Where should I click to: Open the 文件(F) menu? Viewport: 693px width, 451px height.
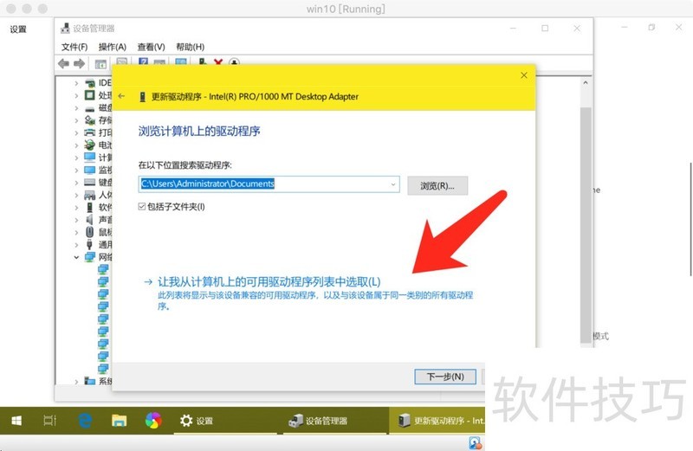click(x=74, y=47)
